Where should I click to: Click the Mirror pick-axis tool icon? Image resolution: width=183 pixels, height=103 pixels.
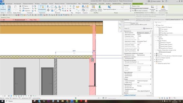(56, 7)
